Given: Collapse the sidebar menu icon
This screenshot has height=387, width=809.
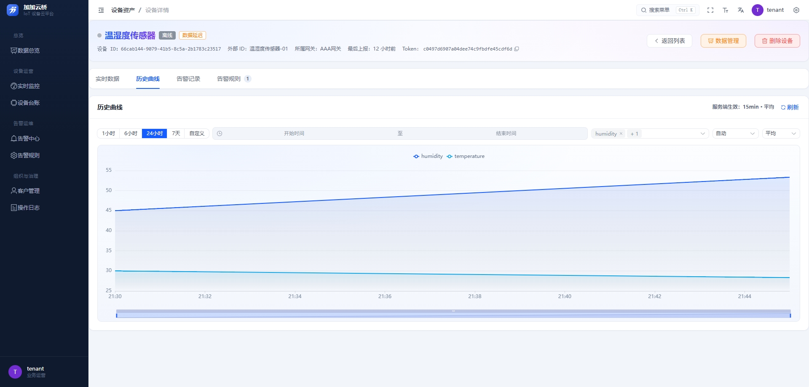Looking at the screenshot, I should pos(101,10).
